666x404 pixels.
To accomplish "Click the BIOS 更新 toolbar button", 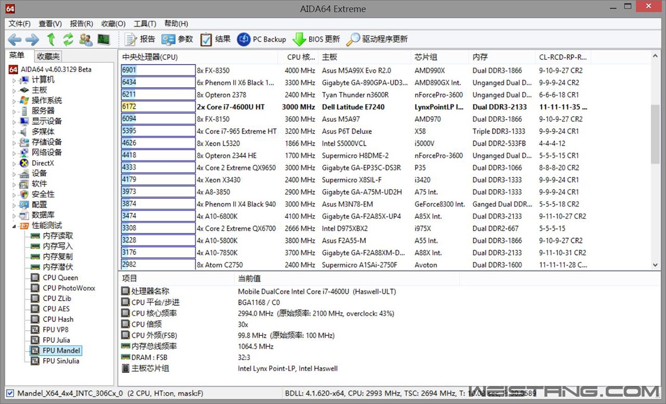I will point(316,39).
